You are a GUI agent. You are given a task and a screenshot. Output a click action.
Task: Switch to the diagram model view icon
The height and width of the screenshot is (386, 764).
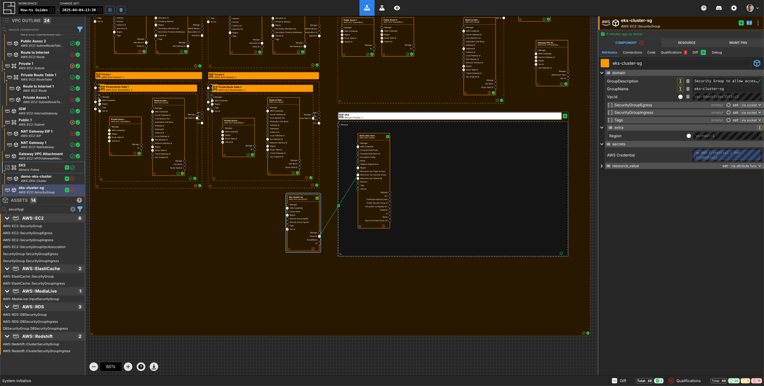pyautogui.click(x=367, y=8)
